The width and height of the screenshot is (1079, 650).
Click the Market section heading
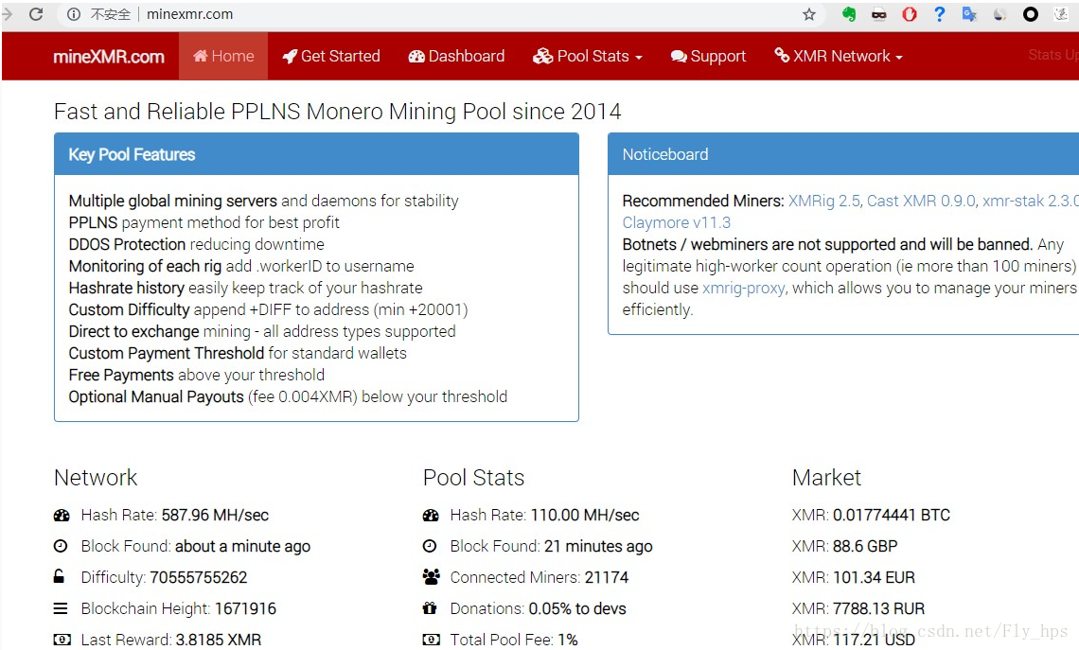click(826, 478)
